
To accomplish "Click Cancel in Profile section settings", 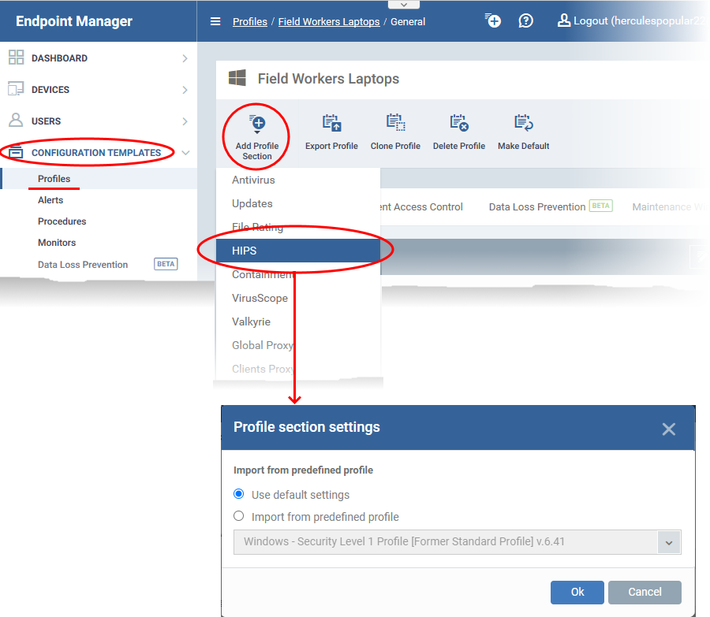I will [x=645, y=592].
